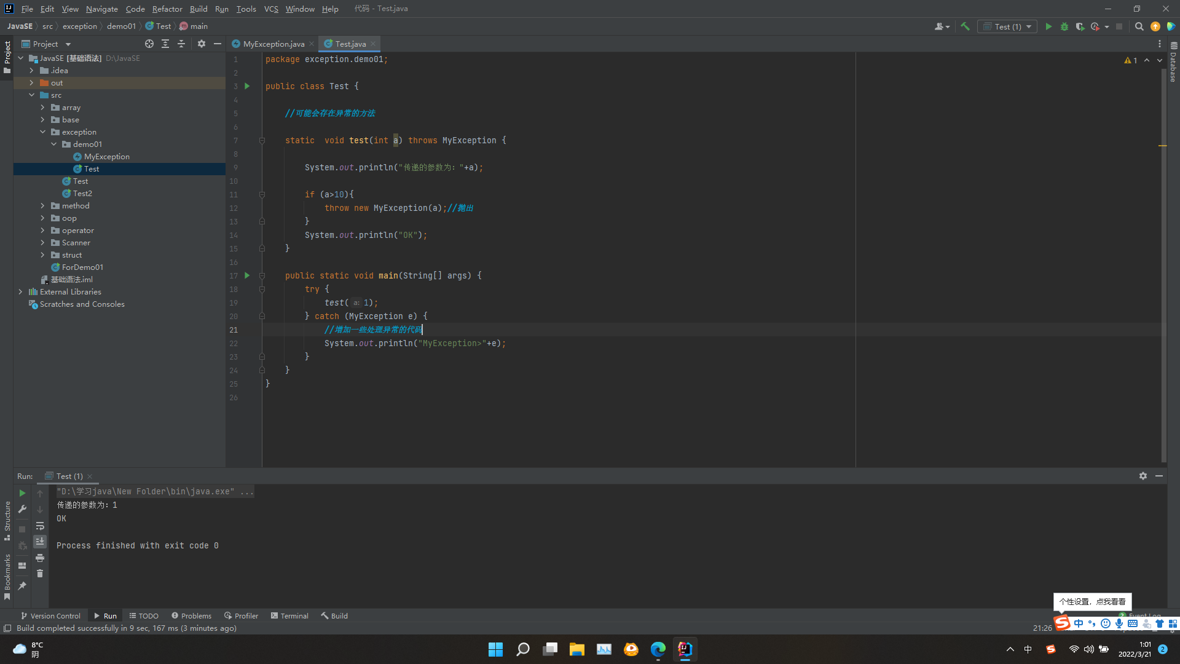Click the Build project hammer icon
Viewport: 1180px width, 664px height.
point(965,26)
